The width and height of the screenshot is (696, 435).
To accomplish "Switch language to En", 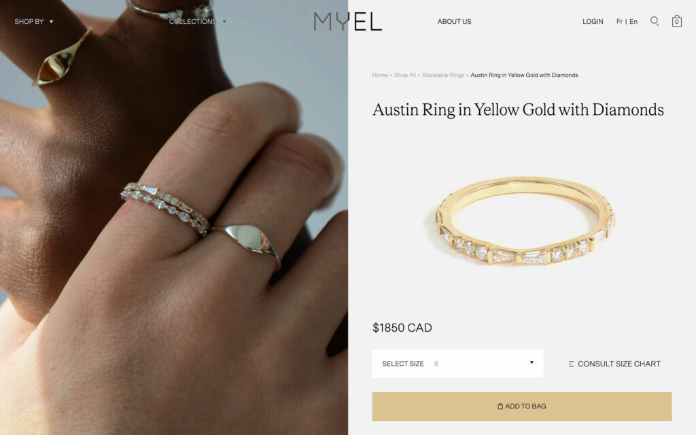I will click(x=633, y=21).
